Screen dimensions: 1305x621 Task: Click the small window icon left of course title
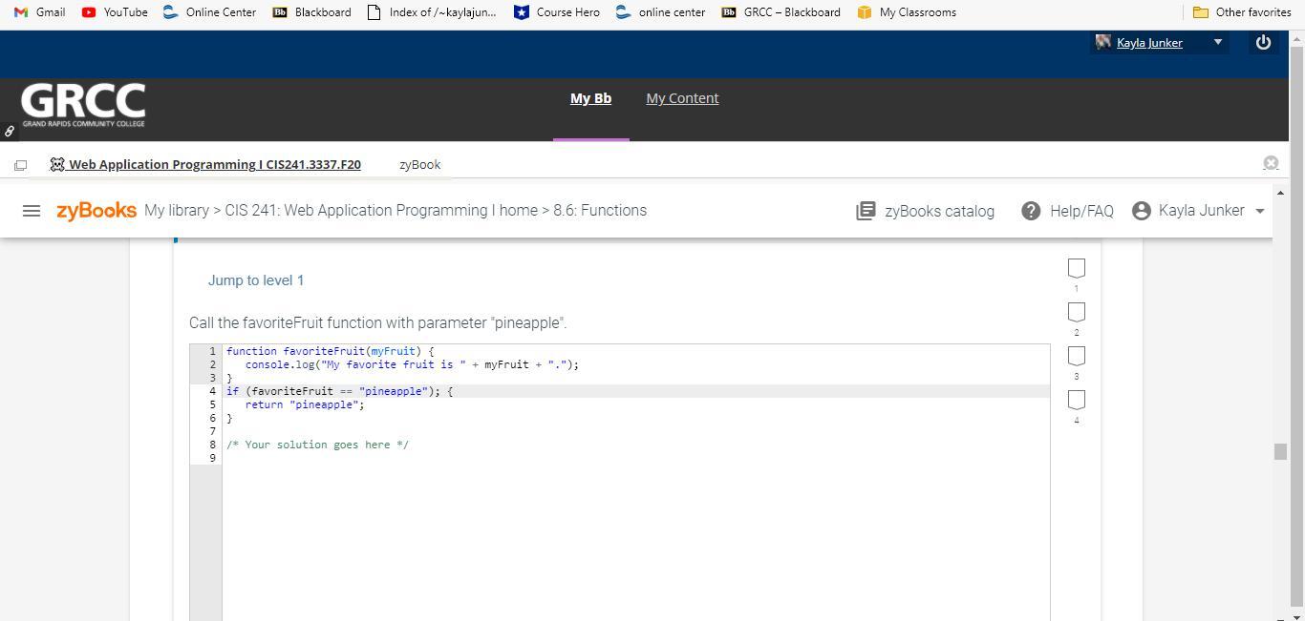coord(20,165)
